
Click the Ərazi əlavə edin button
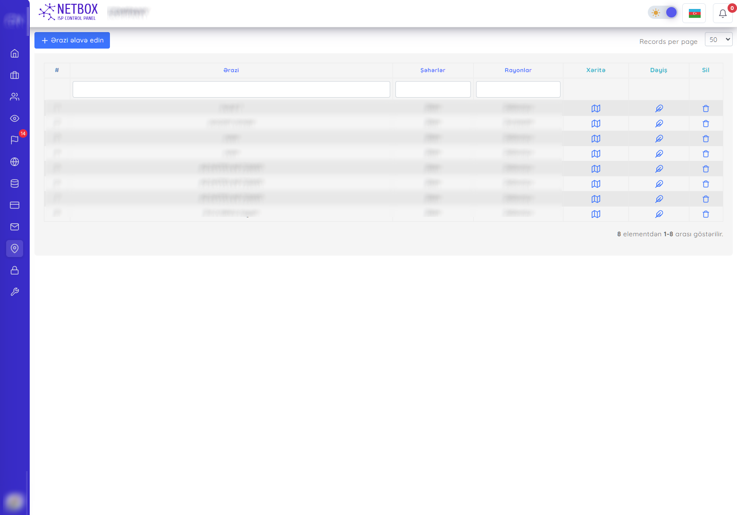point(72,41)
